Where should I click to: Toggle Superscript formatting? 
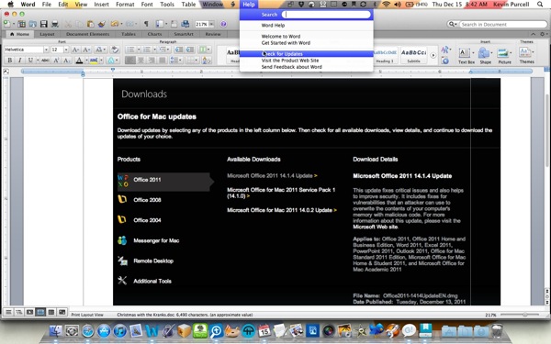coord(56,61)
